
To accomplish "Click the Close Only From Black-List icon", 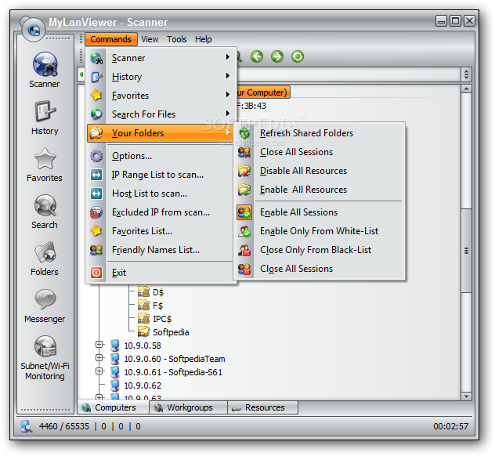I will pos(244,250).
